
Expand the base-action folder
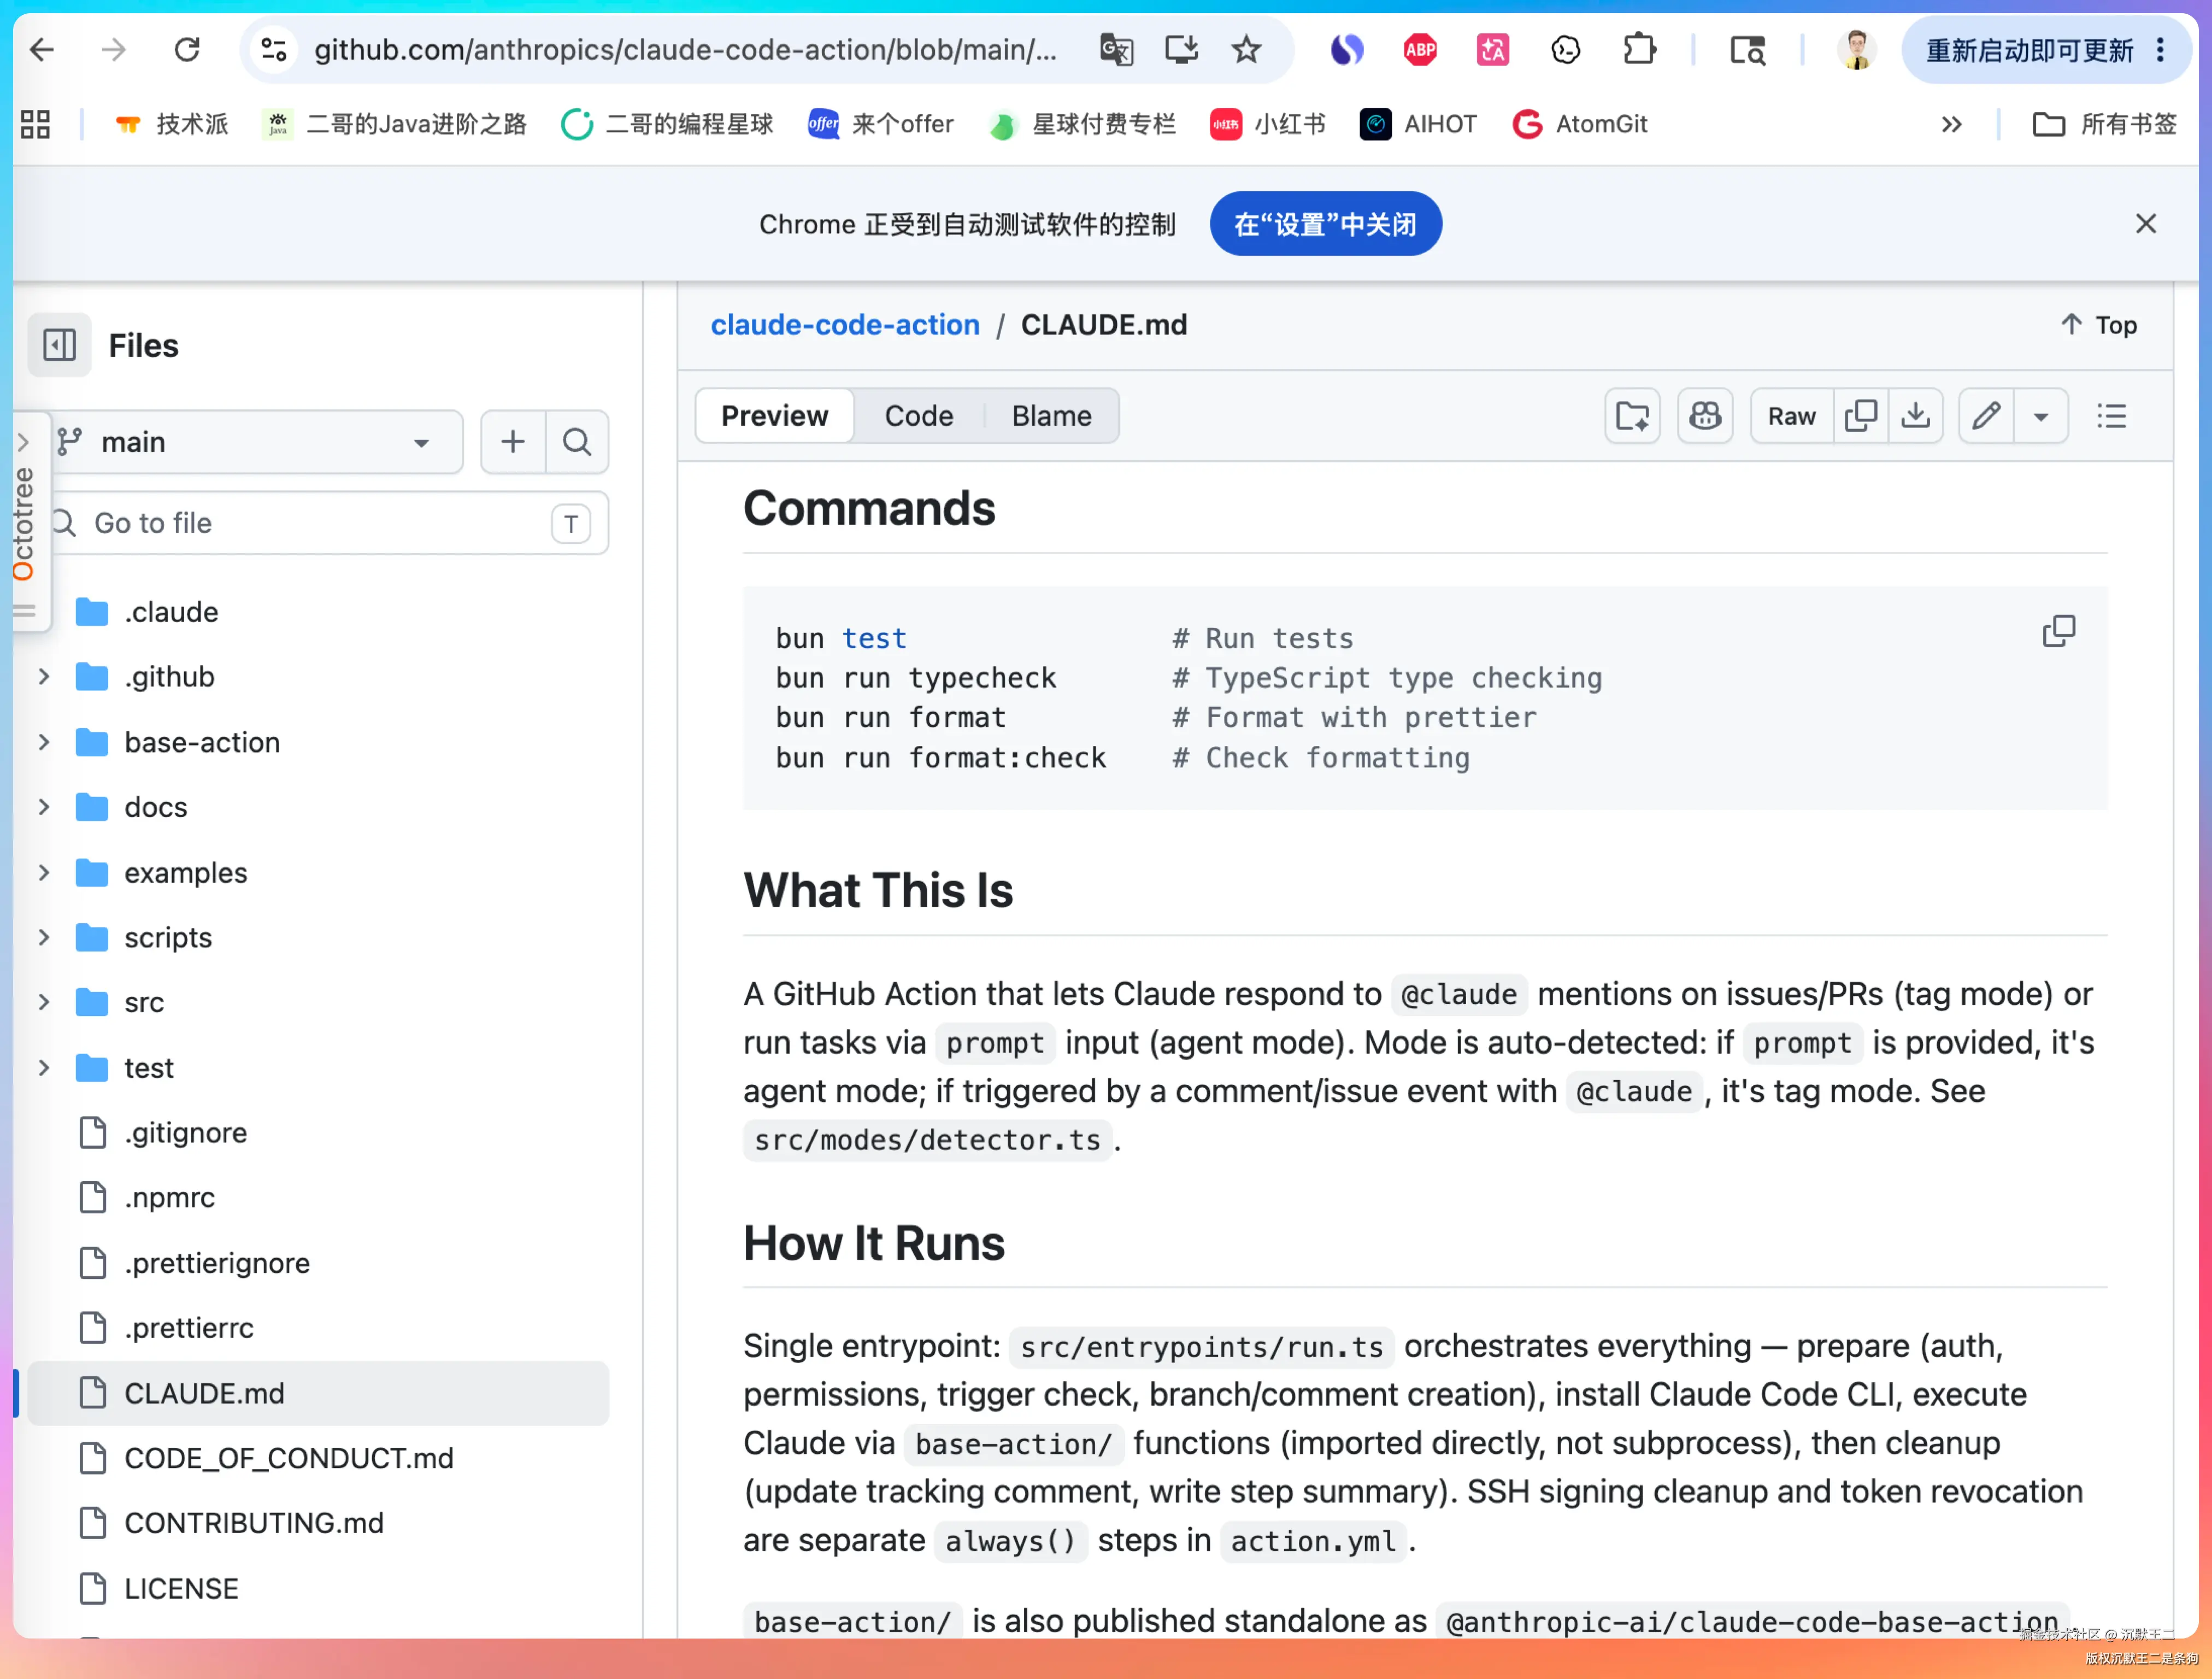tap(44, 742)
